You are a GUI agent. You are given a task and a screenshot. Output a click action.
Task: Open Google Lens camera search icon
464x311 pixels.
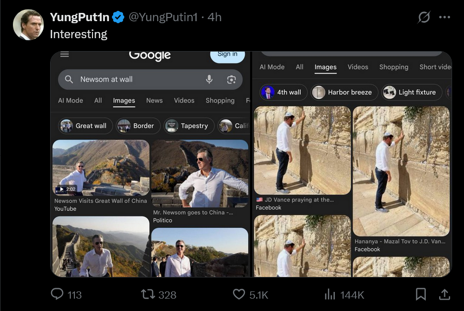pos(231,79)
